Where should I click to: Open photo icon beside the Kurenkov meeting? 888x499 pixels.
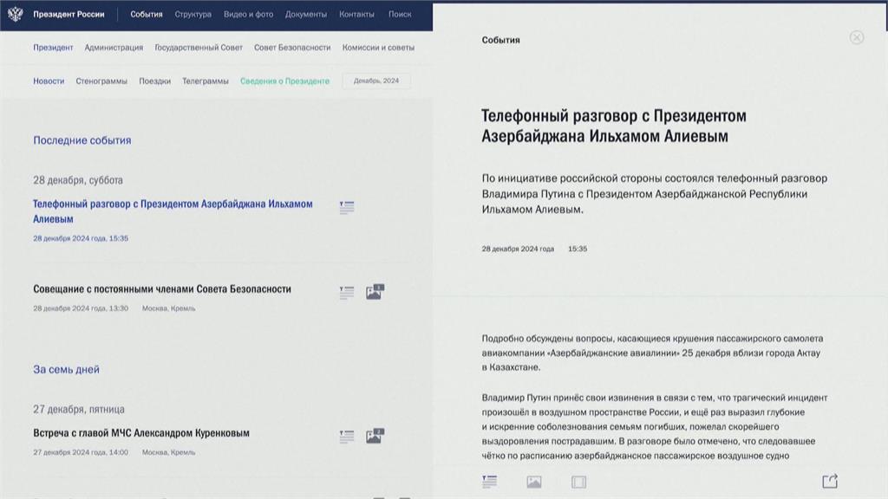pyautogui.click(x=374, y=436)
